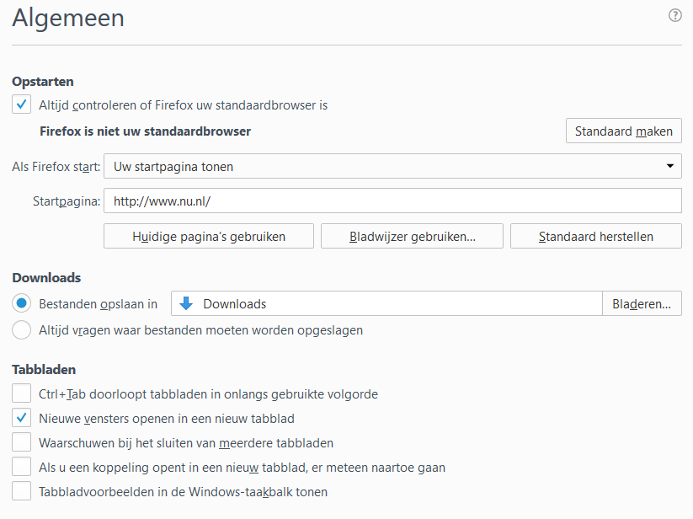693x519 pixels.
Task: Check the option to switch immediately to a new tab
Action: [21, 467]
